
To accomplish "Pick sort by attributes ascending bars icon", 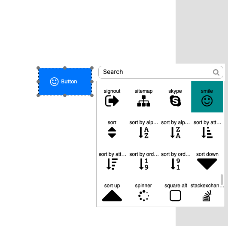I will [207, 132].
